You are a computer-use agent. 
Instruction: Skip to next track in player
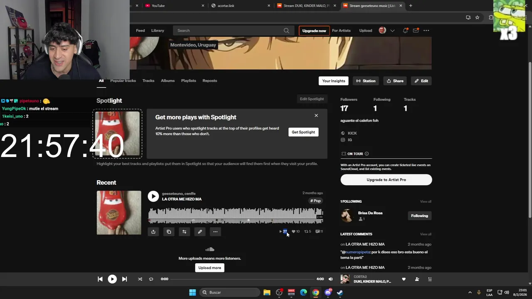[124, 279]
